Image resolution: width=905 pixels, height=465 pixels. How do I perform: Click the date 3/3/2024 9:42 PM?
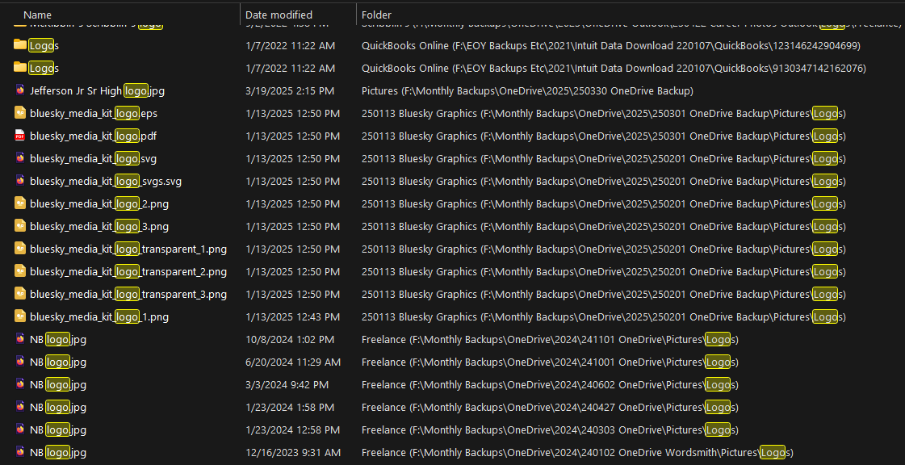tap(287, 385)
